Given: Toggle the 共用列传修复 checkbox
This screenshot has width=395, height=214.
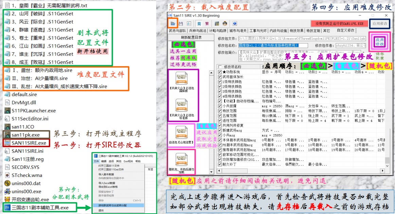Looking at the screenshot, I should point(220,126).
